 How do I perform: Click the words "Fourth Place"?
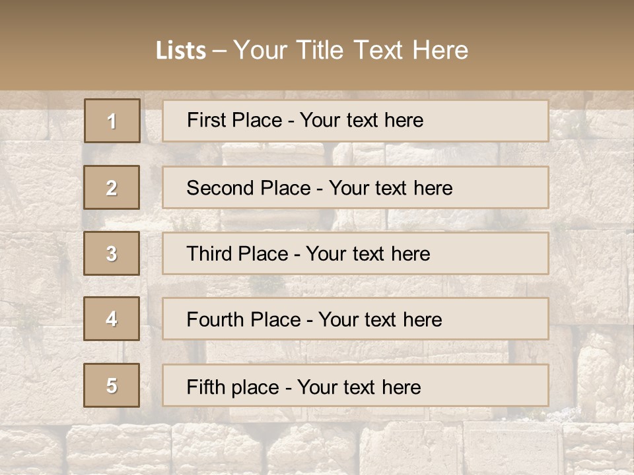243,320
